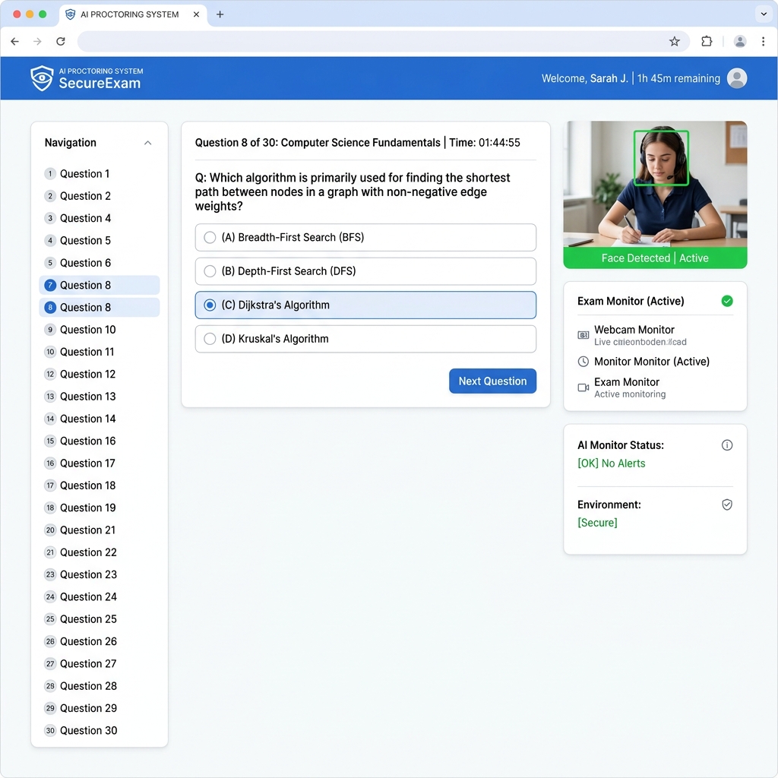This screenshot has width=778, height=778.
Task: Open the browser extensions puzzle icon
Action: coord(707,42)
